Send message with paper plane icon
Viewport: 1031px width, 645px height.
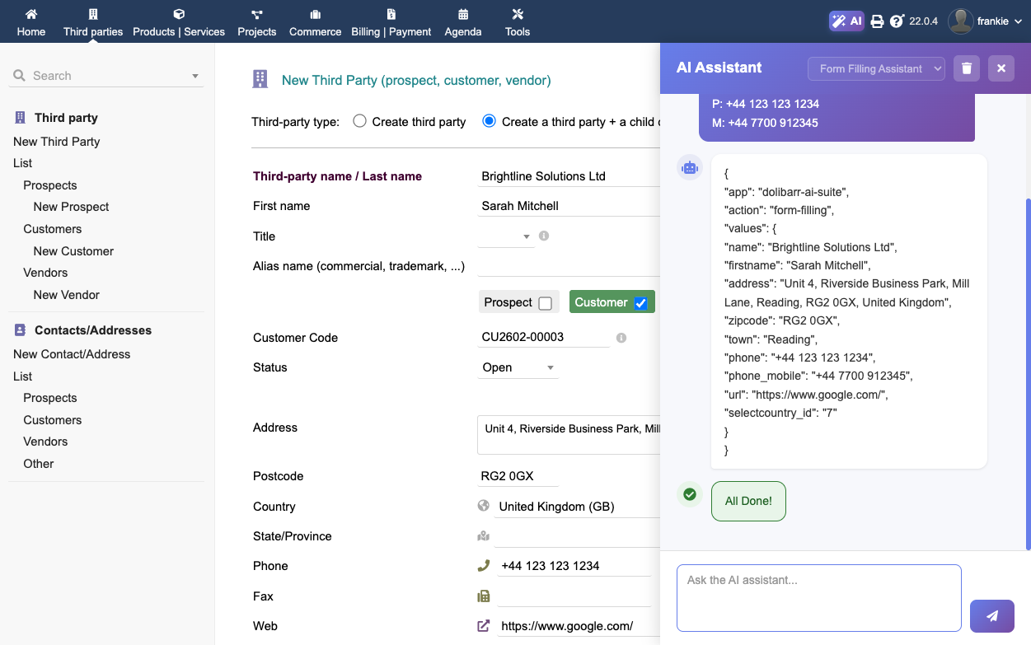pyautogui.click(x=992, y=615)
